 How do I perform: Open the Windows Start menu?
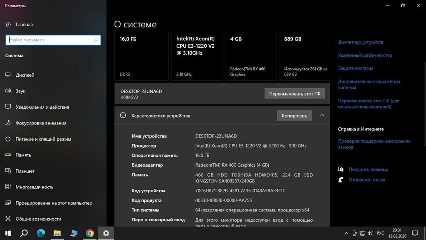pyautogui.click(x=8, y=233)
